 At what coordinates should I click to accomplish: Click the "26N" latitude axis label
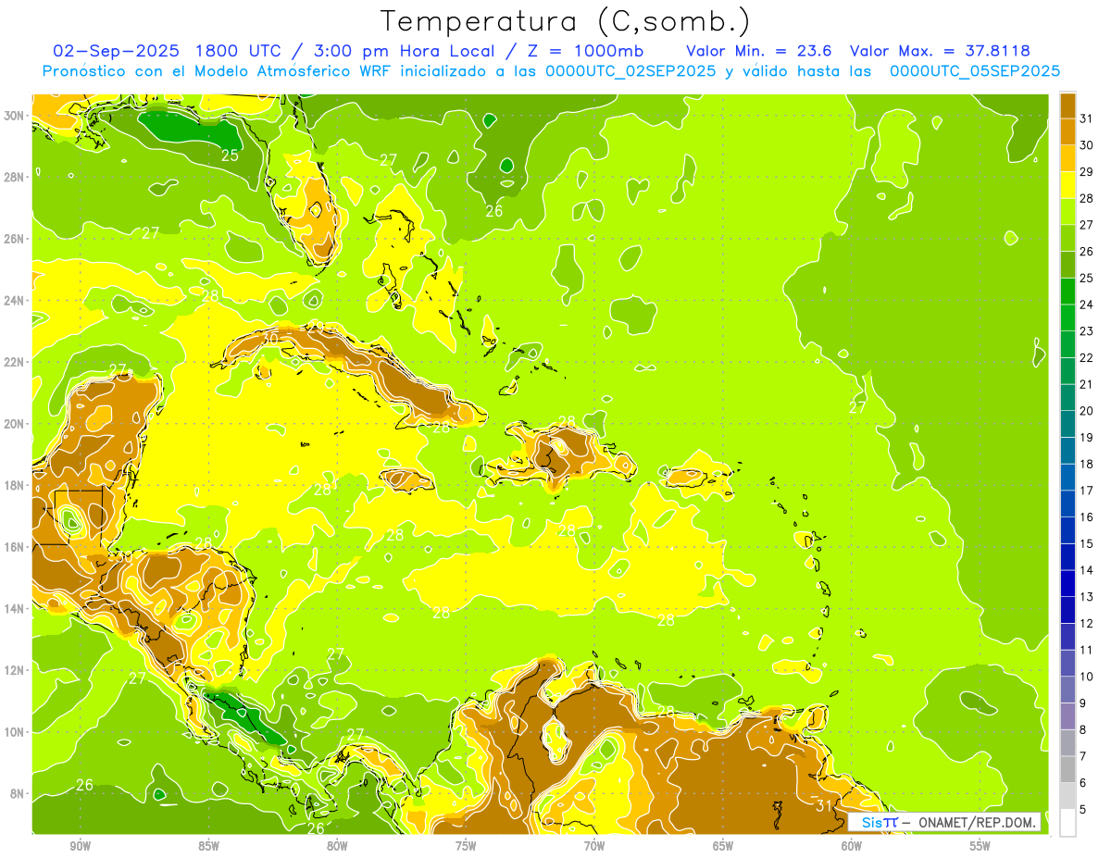(14, 239)
